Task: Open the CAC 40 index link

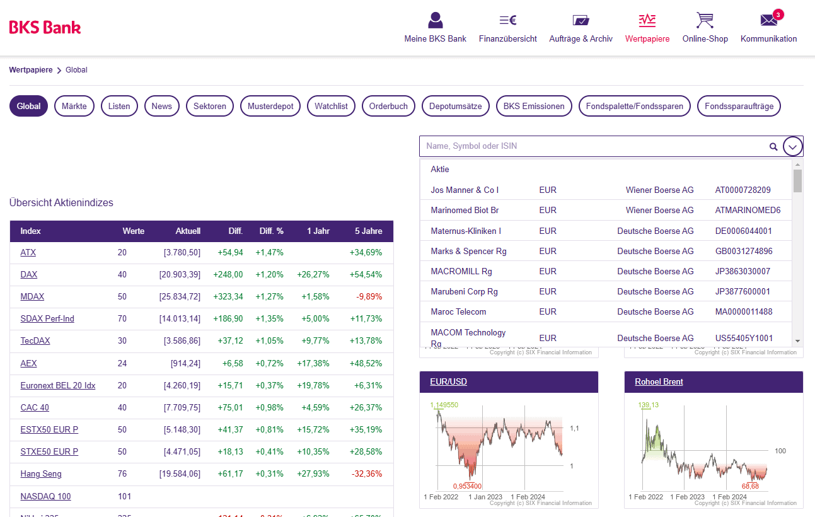Action: (35, 407)
